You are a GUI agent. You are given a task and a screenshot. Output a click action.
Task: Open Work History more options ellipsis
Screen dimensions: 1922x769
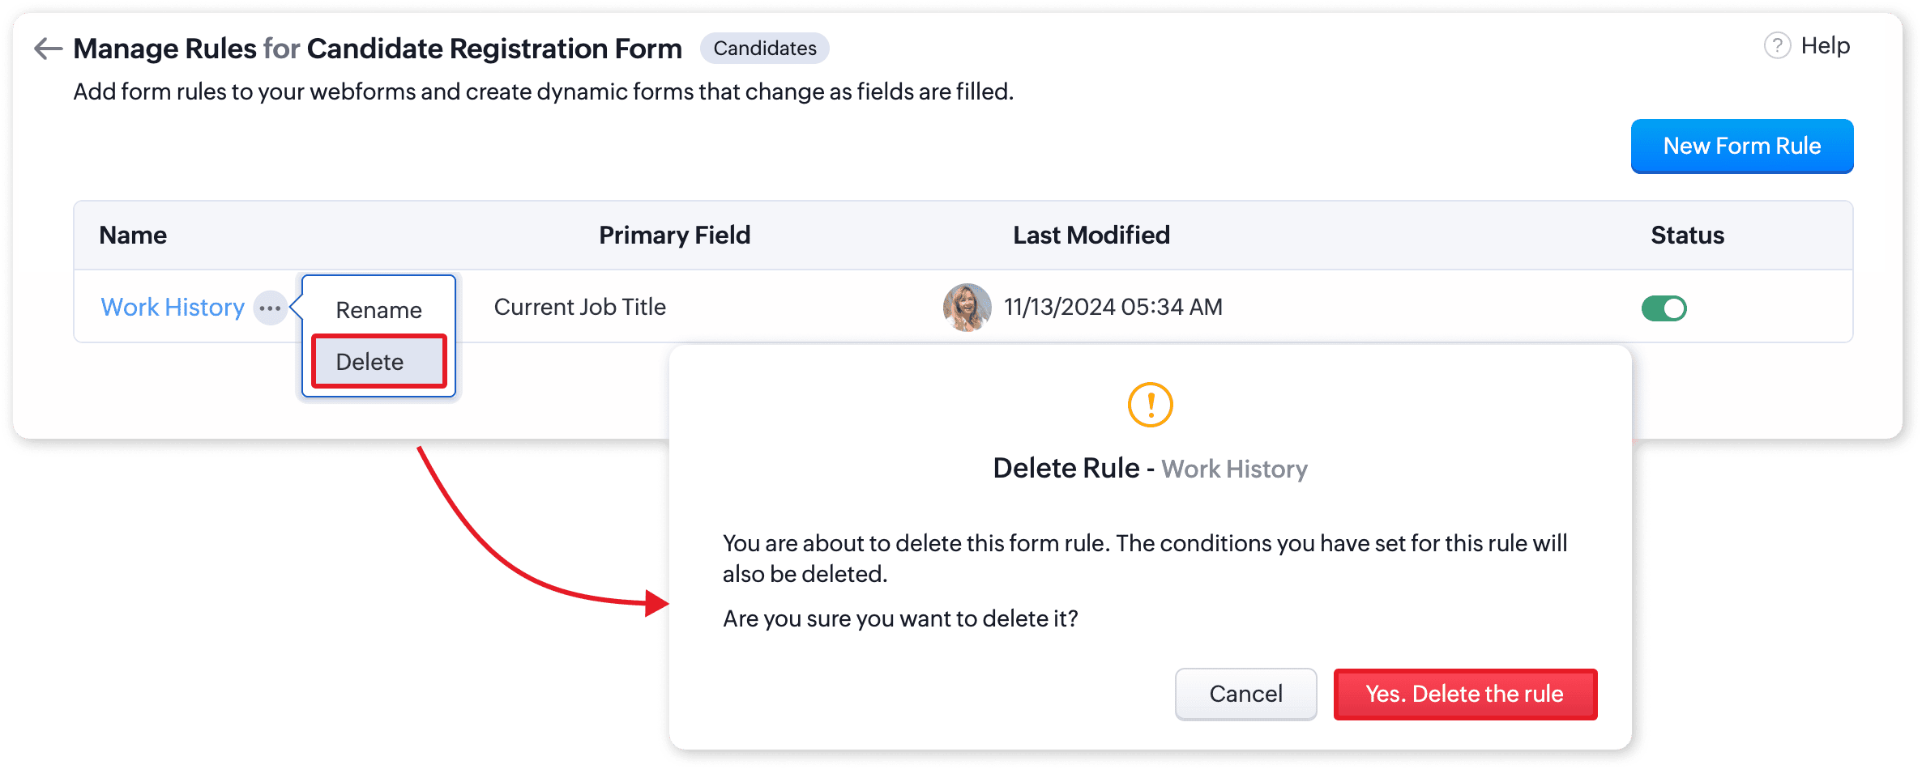[270, 308]
